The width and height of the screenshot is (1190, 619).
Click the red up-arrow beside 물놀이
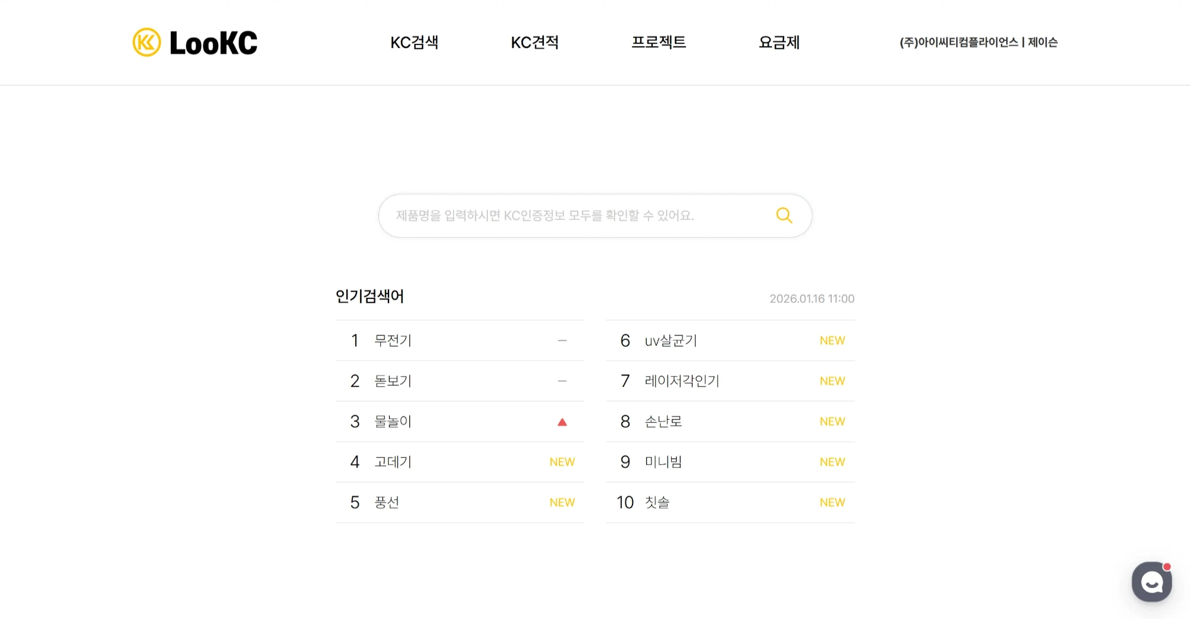tap(562, 422)
